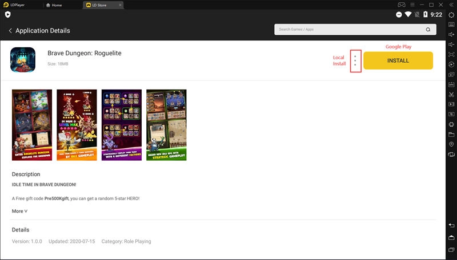Open virtual location pin icon
The width and height of the screenshot is (457, 260).
tap(451, 144)
